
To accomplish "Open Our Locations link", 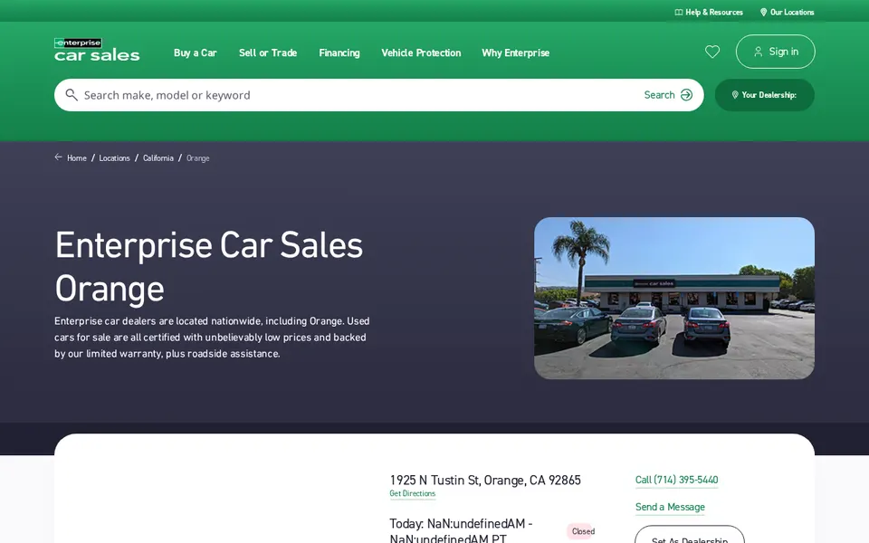I will point(787,12).
